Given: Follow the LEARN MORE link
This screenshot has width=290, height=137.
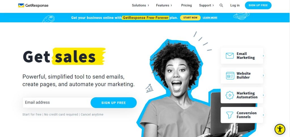Looking at the screenshot, I should tap(210, 18).
